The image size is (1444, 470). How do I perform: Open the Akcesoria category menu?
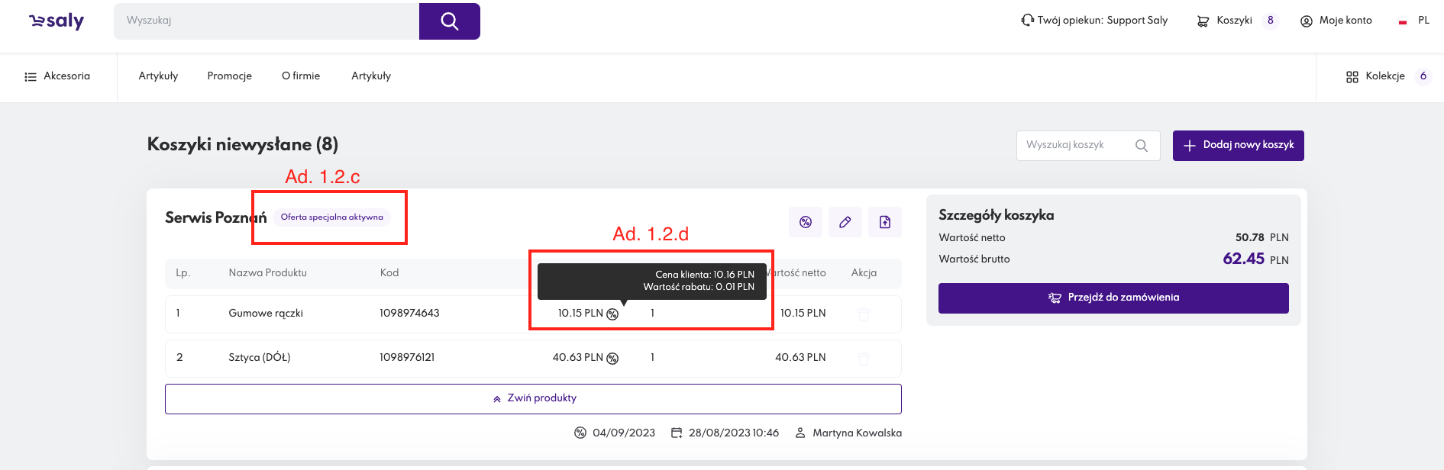coord(58,76)
